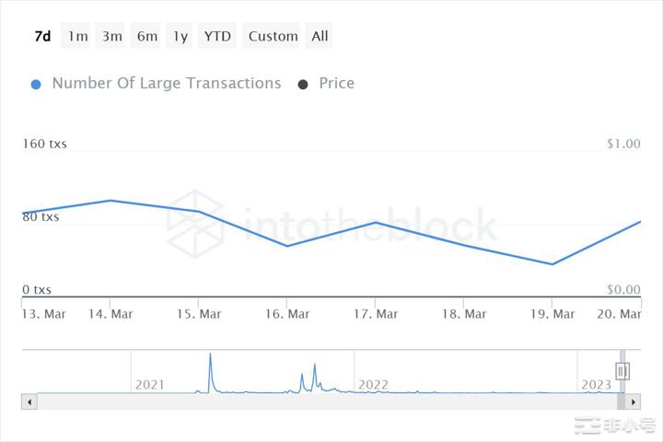
Task: Show the 1y time range
Action: click(x=180, y=37)
